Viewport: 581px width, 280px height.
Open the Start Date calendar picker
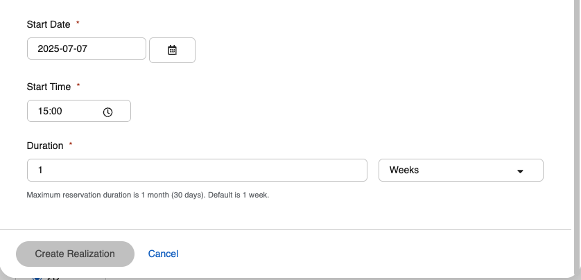click(x=172, y=50)
